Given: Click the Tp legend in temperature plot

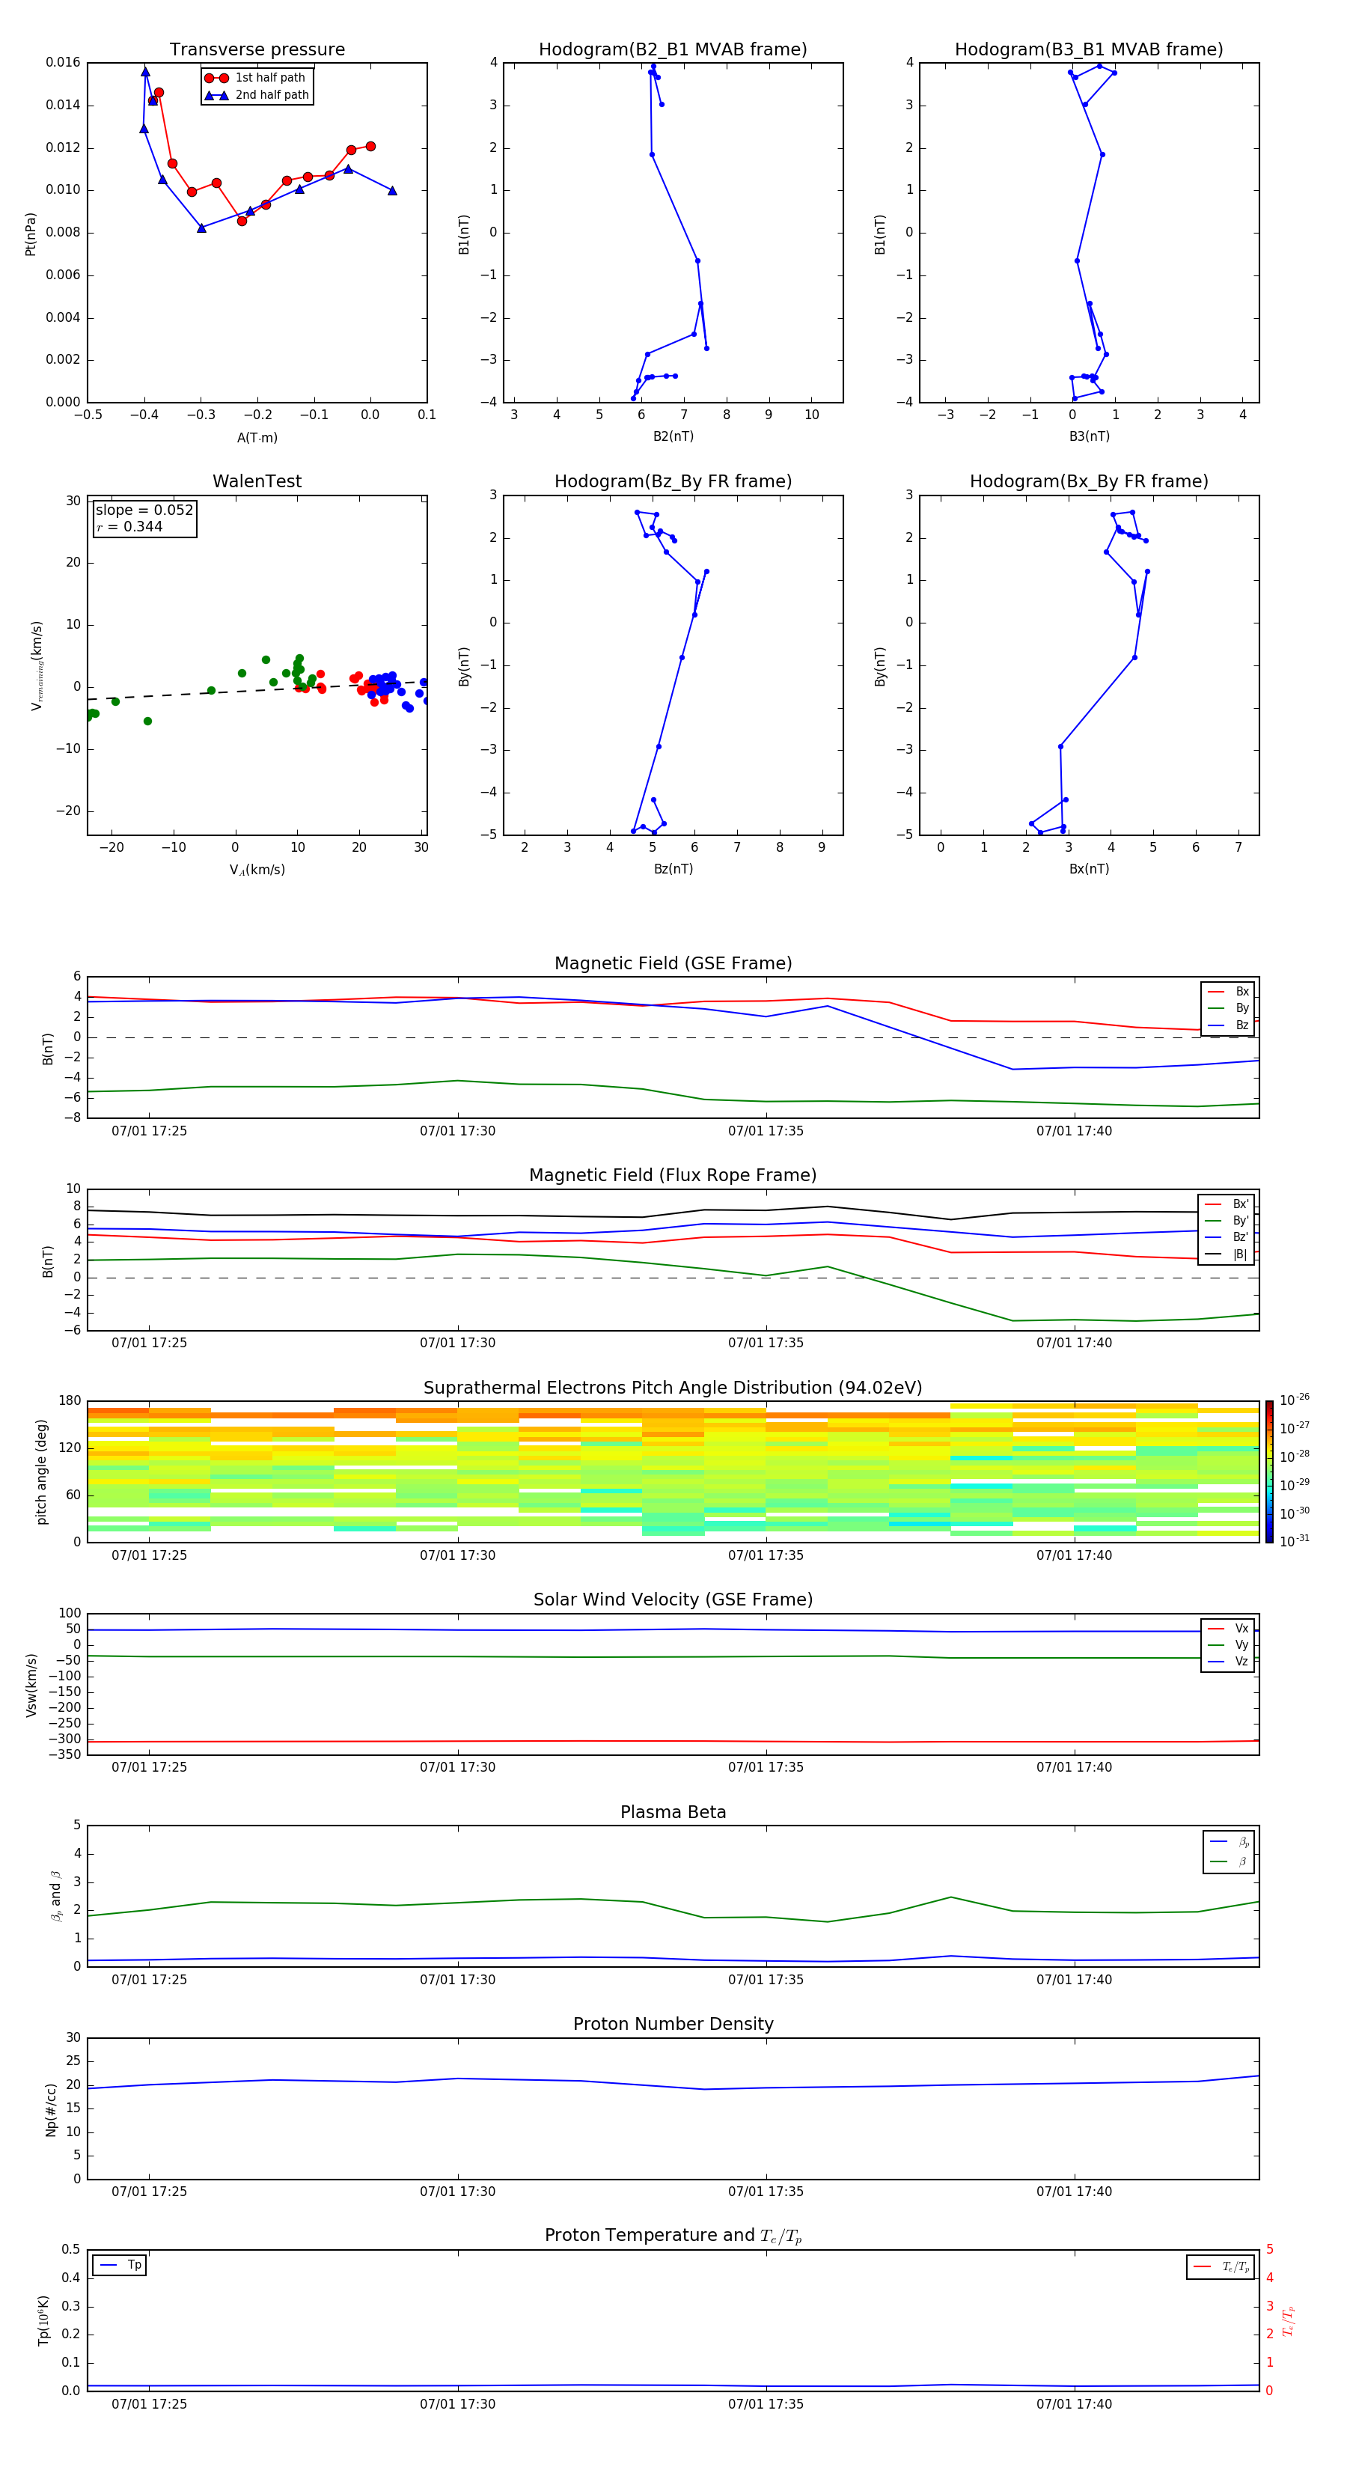Looking at the screenshot, I should coord(120,2265).
